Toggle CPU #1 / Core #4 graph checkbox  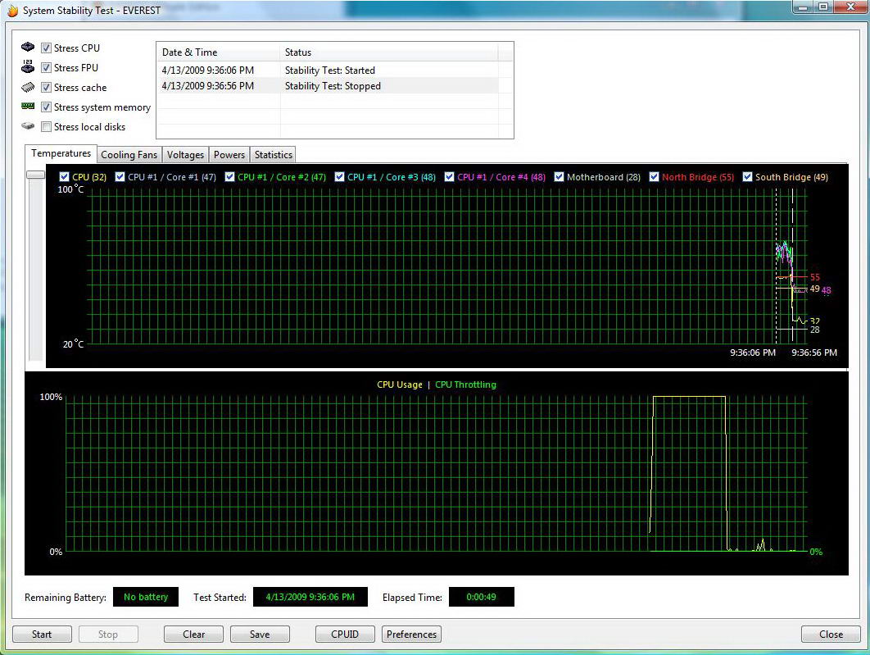(x=450, y=176)
